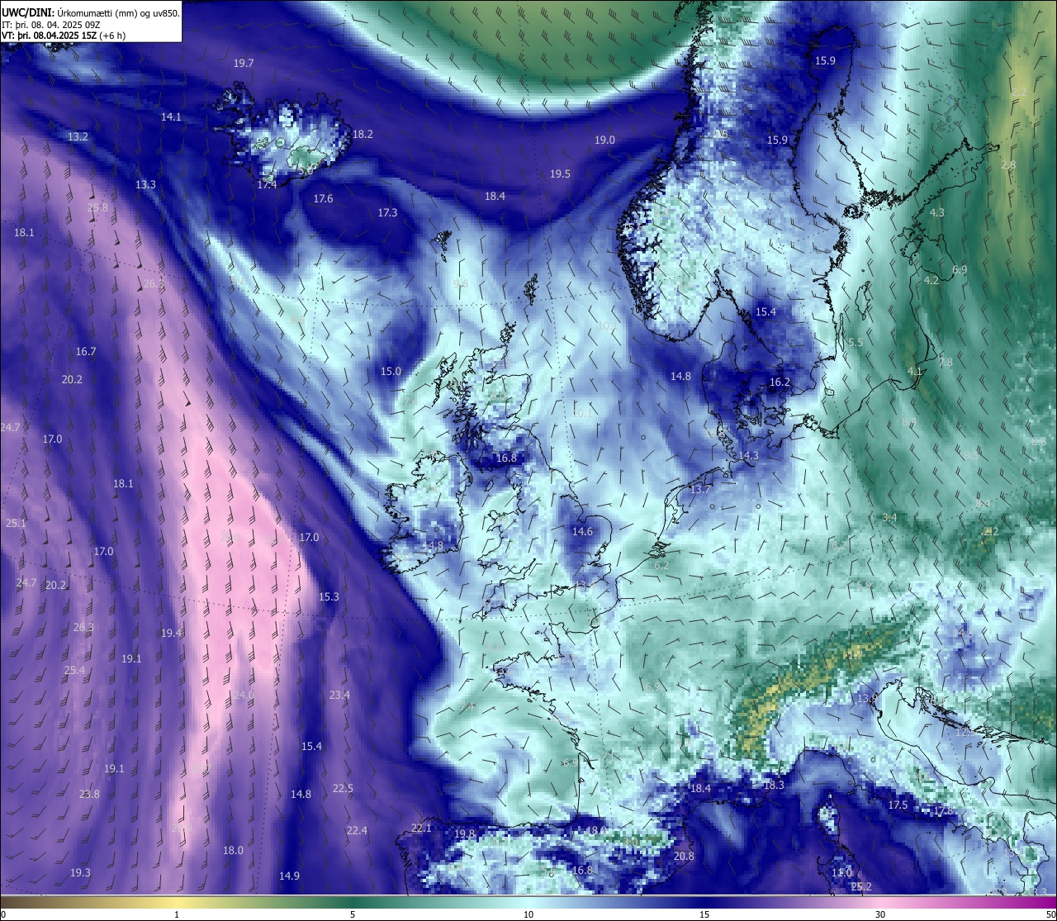Click the map value 19.0
1057x921 pixels.
coord(604,140)
